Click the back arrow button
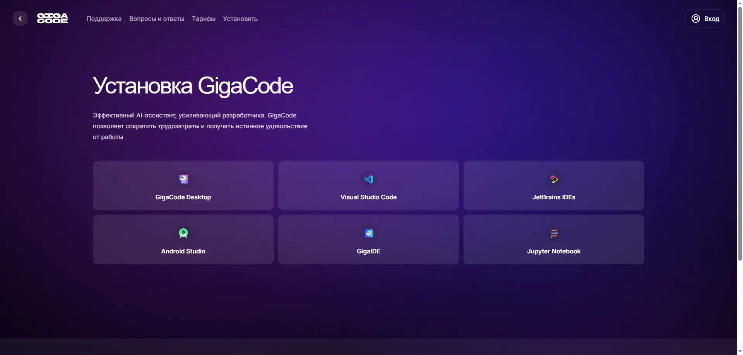Image resolution: width=743 pixels, height=355 pixels. coord(20,19)
